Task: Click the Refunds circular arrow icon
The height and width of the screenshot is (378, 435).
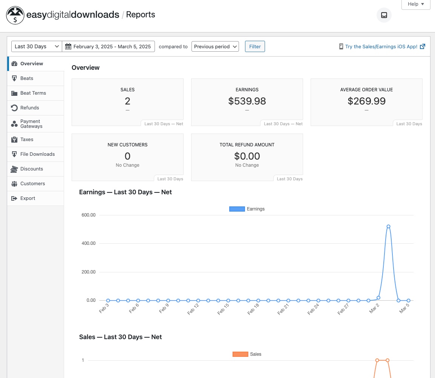Action: [x=14, y=108]
